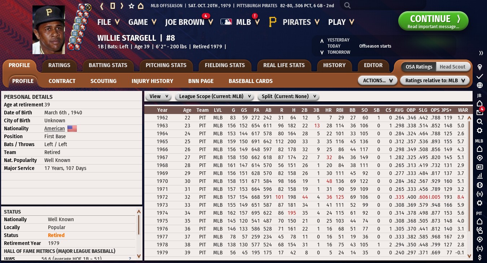487x263 pixels.
Task: Click the baseball icon in the sidebar
Action: click(x=480, y=185)
